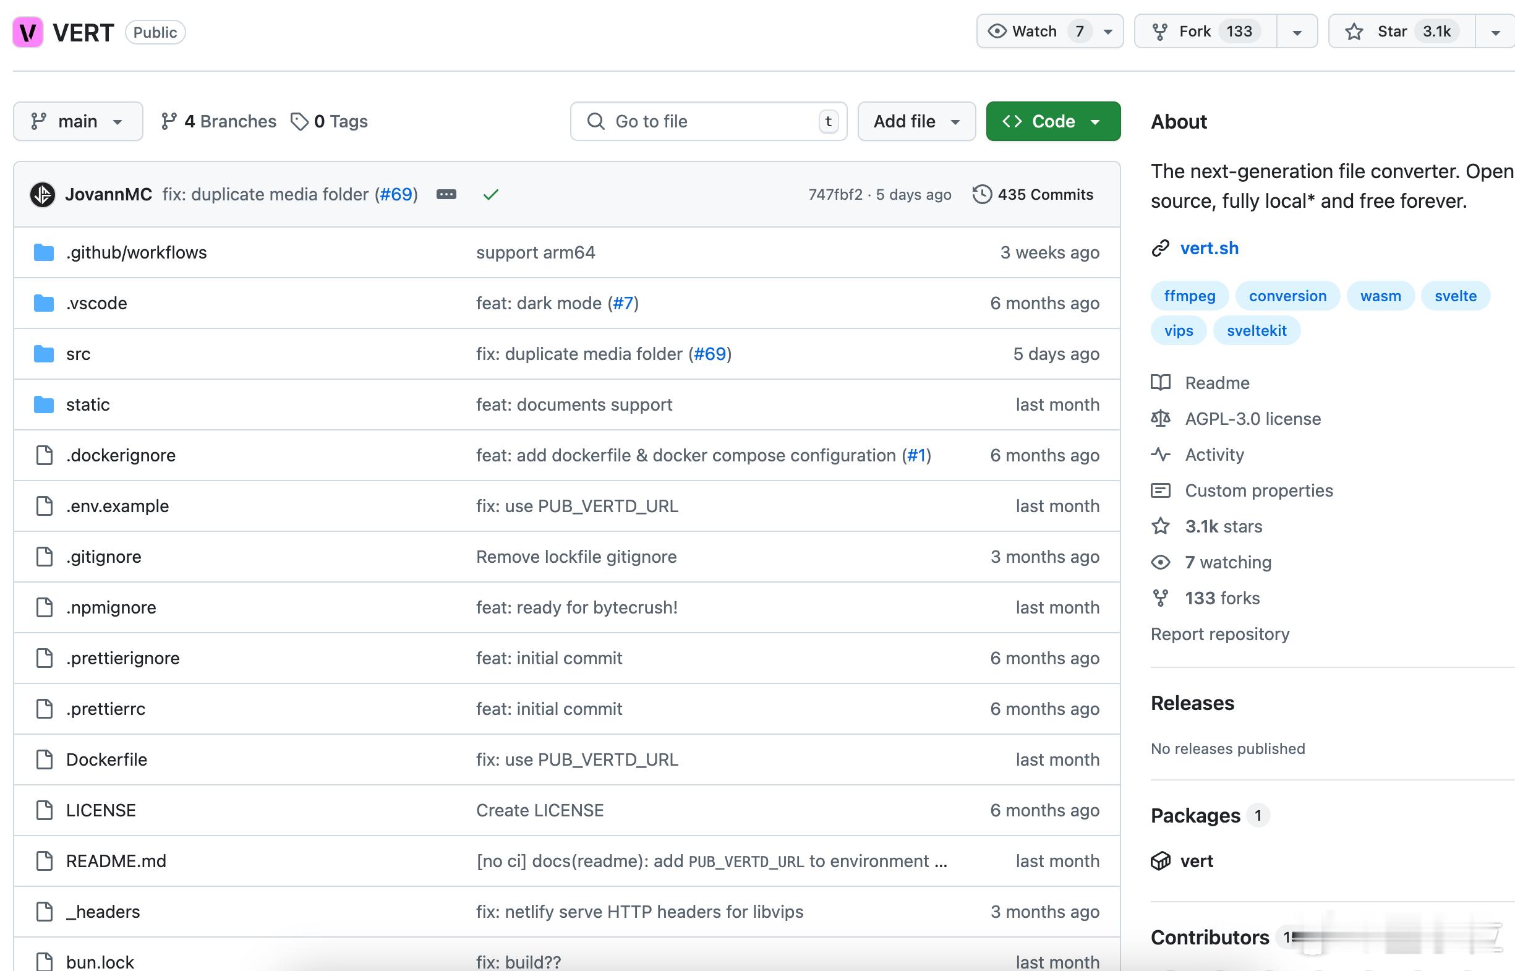The height and width of the screenshot is (971, 1515).
Task: Open the .env.example file
Action: click(x=117, y=507)
